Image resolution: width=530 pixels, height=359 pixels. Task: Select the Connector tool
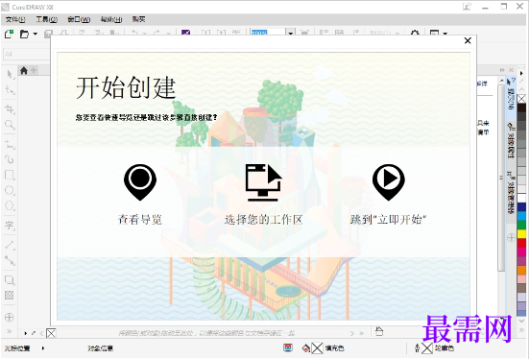point(10,260)
